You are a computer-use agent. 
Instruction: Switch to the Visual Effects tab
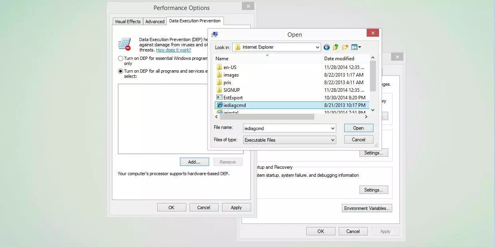click(x=127, y=22)
